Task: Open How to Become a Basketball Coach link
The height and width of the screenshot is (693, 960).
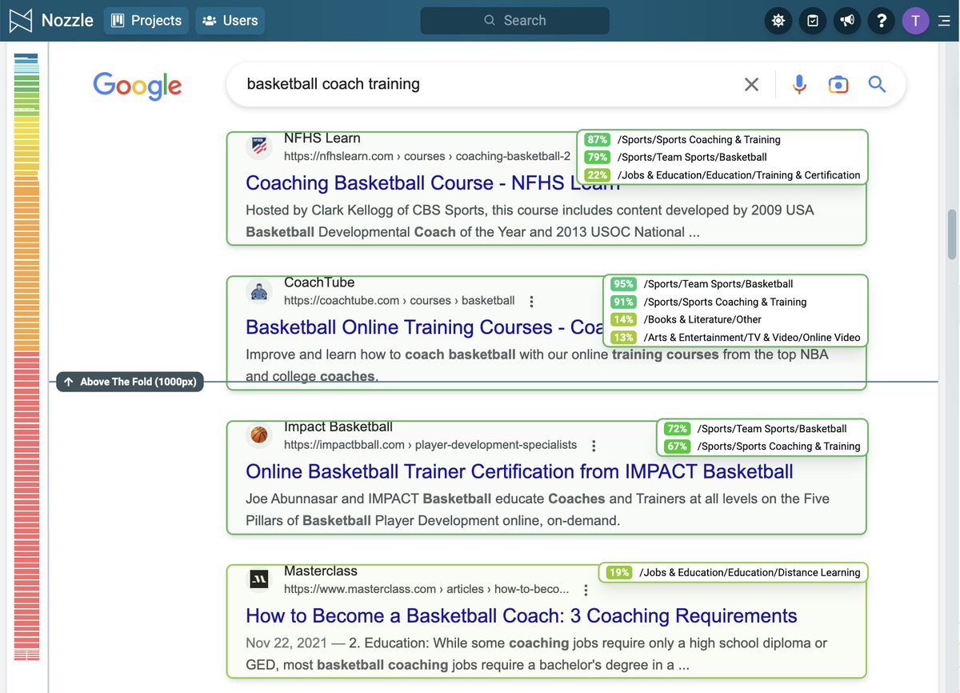Action: (522, 615)
